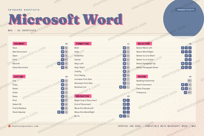Select the DOCUMENT section header
Image resolution: width=204 pixels, height=136 pixels.
pyautogui.click(x=20, y=44)
